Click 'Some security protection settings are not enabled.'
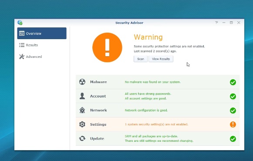253x161 pixels. 169,47
